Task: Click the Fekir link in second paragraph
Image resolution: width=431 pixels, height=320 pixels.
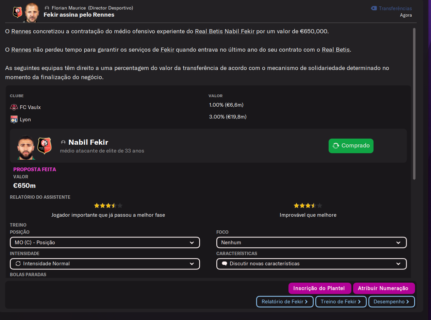Action: tap(168, 50)
